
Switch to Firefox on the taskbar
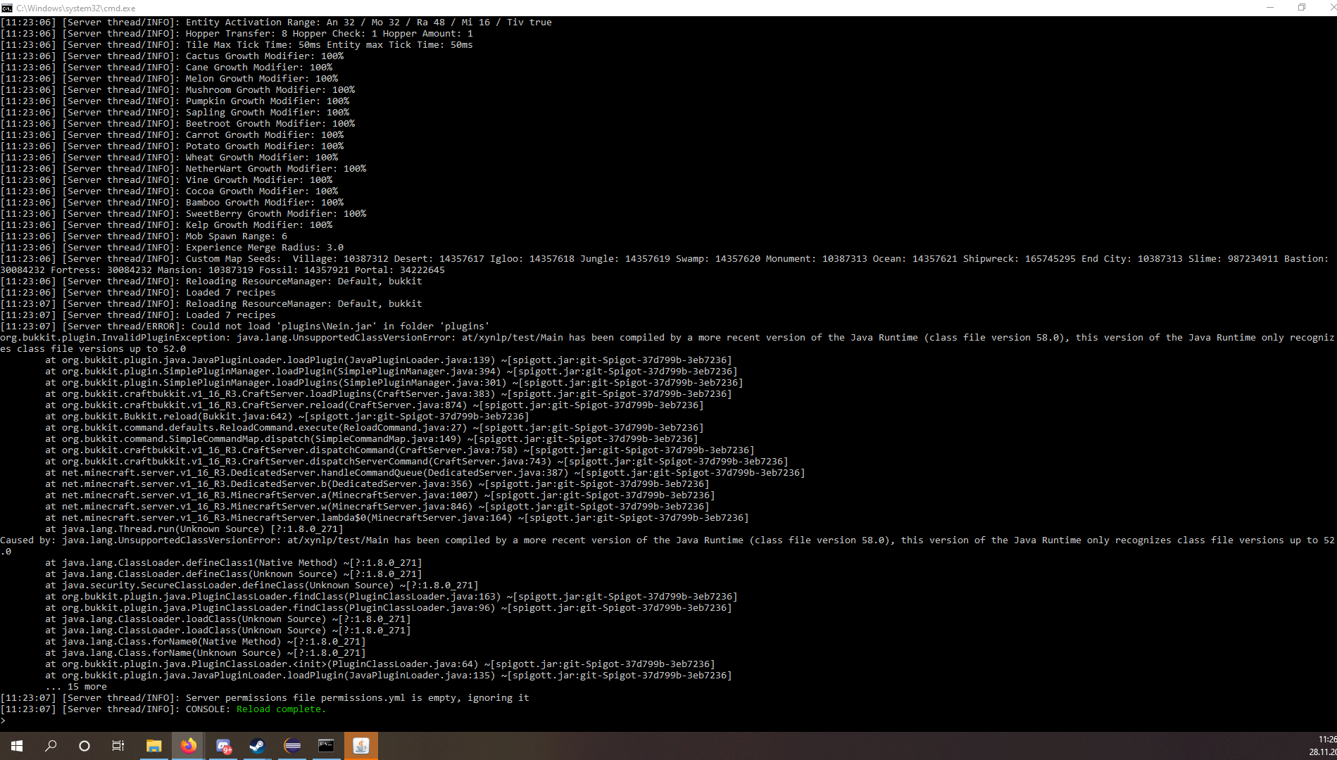pyautogui.click(x=188, y=746)
